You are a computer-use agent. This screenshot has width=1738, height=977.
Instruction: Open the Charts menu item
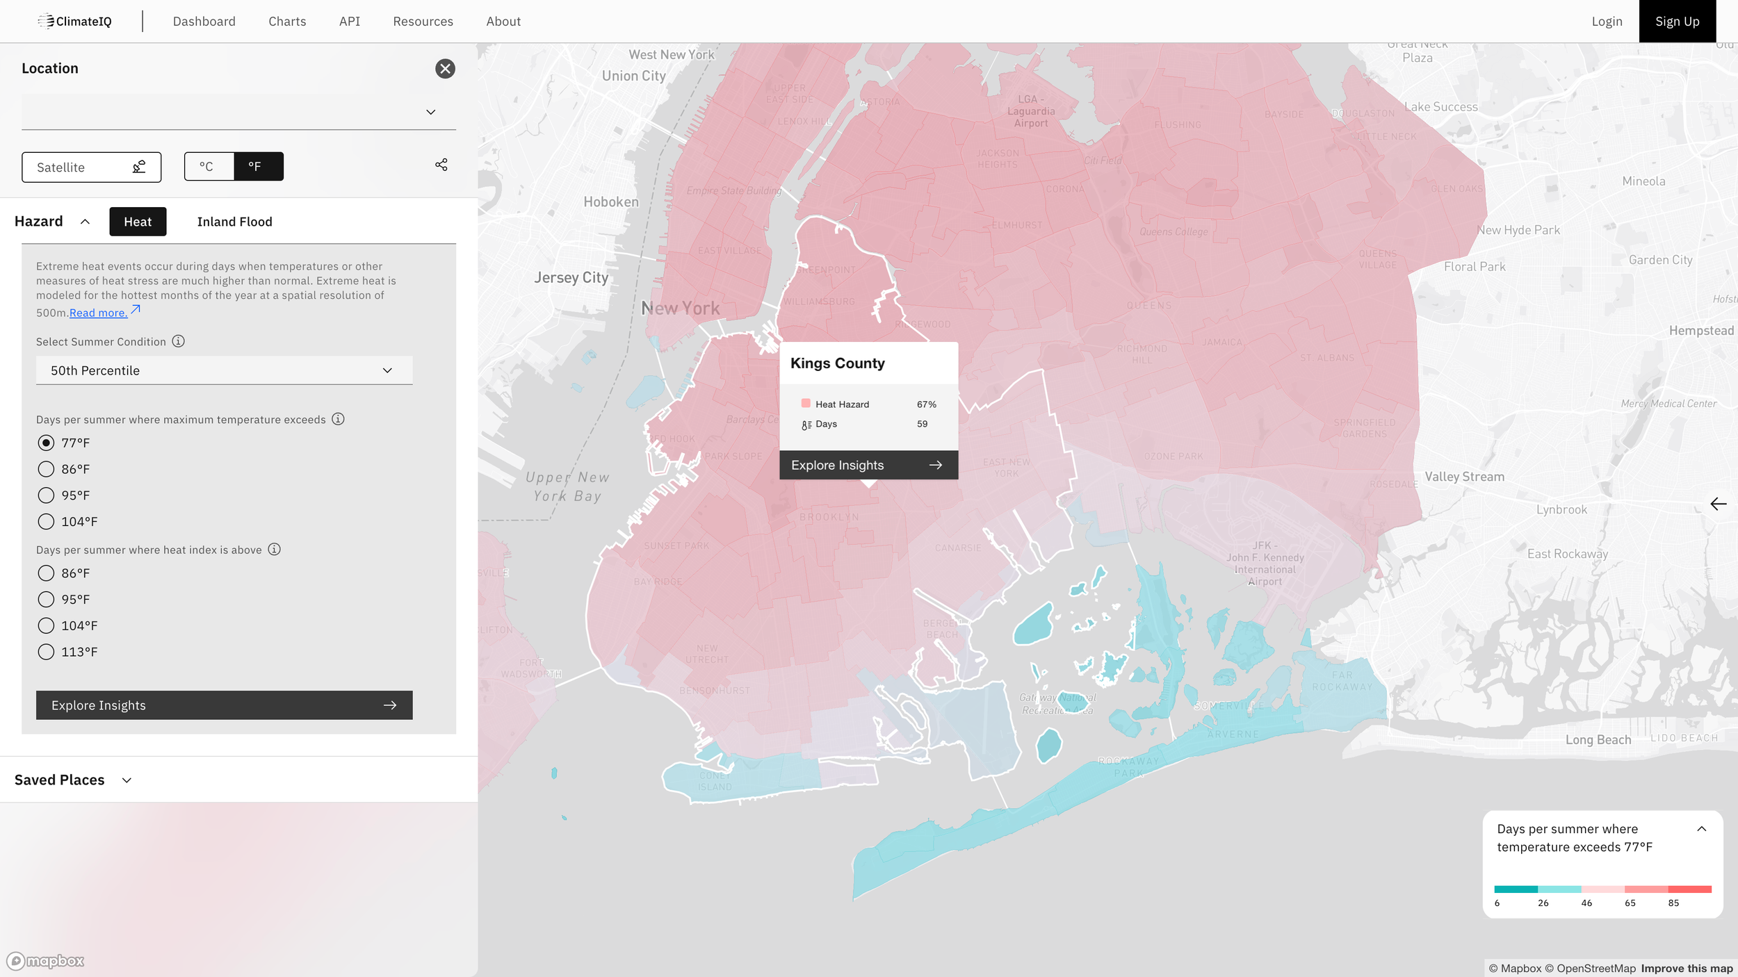(287, 22)
